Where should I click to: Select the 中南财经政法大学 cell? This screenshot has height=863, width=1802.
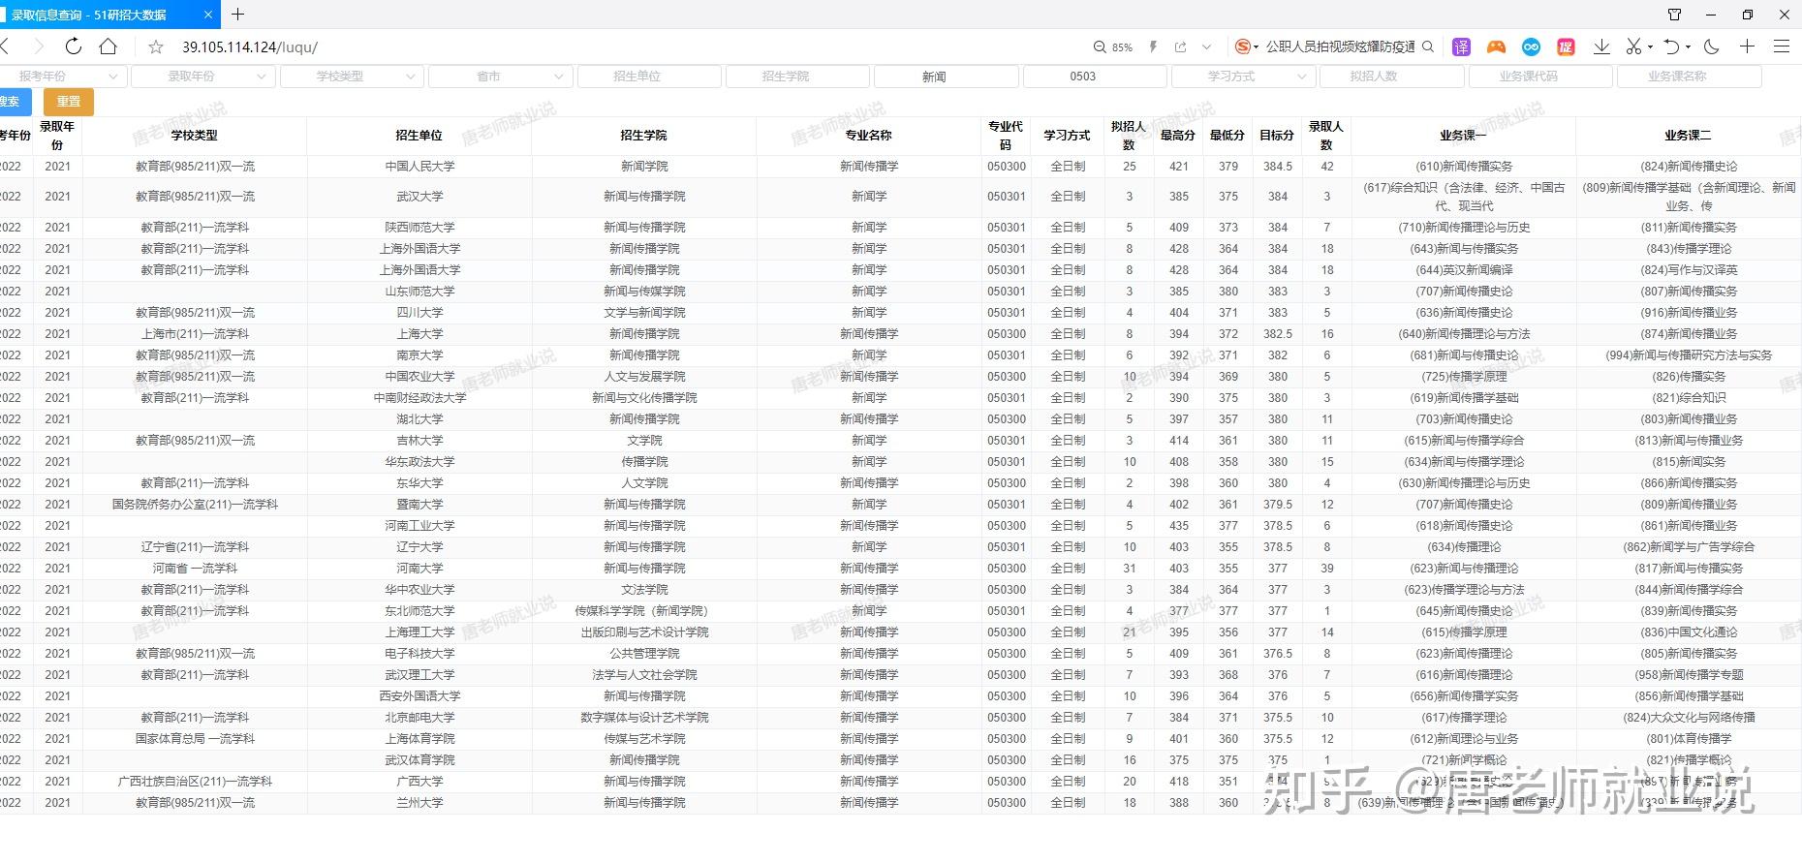(x=419, y=398)
